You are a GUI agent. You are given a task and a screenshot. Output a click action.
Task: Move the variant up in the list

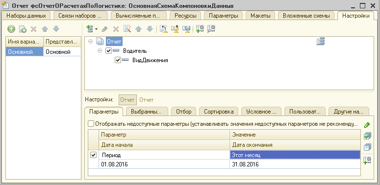pyautogui.click(x=45, y=29)
